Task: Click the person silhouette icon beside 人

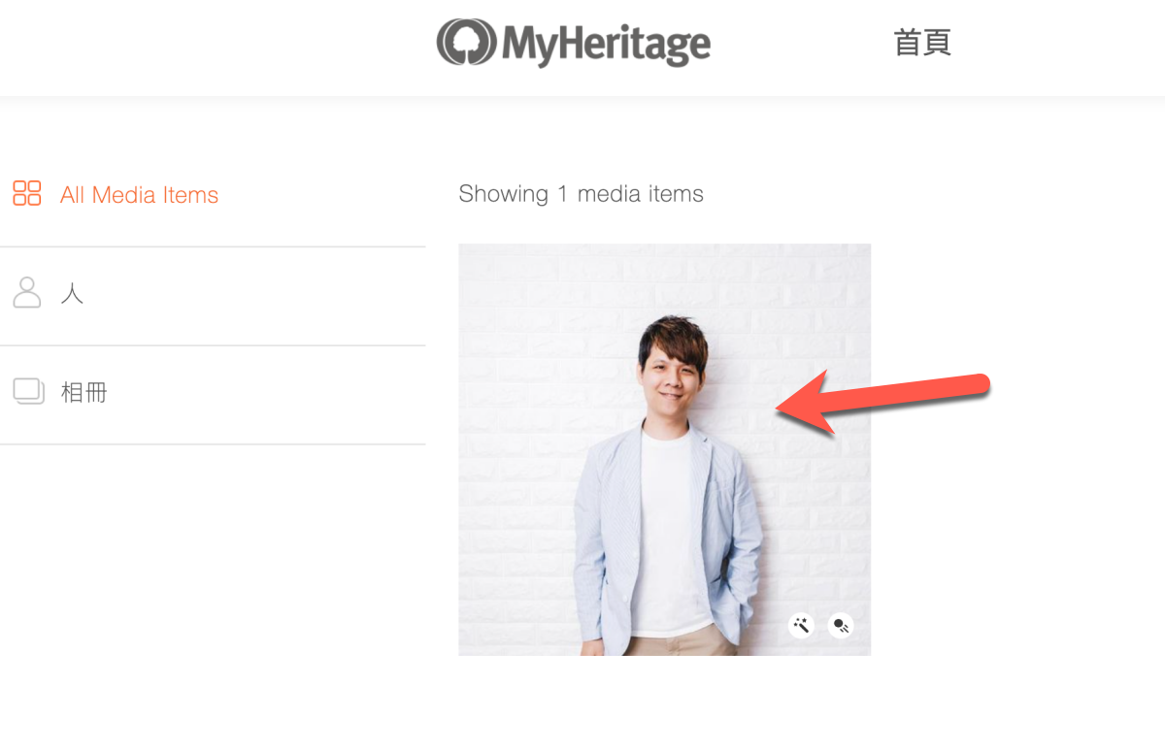Action: [x=27, y=292]
